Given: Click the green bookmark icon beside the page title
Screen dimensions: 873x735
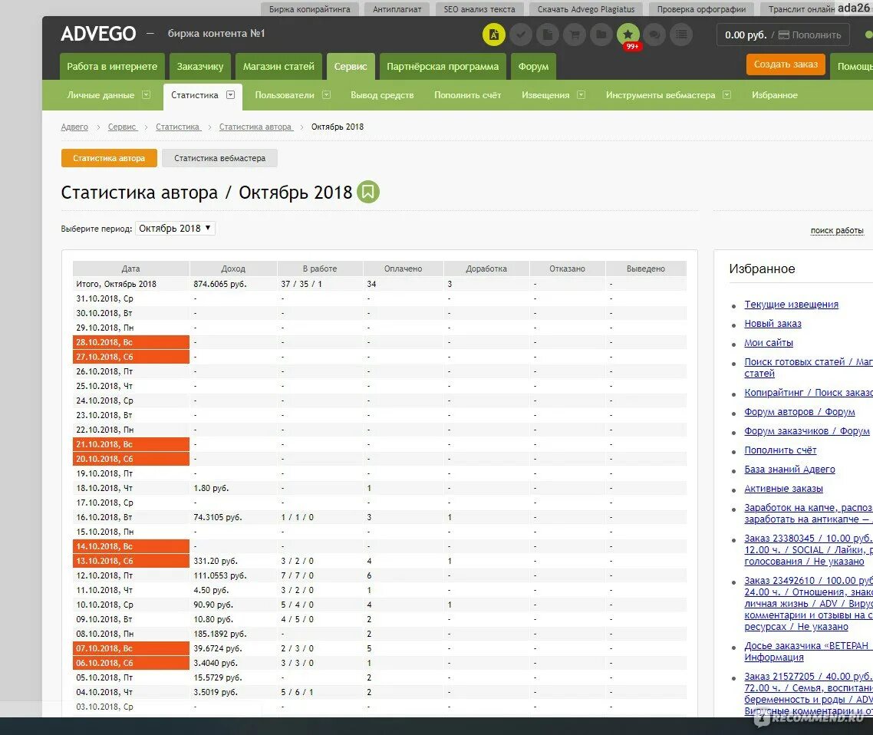Looking at the screenshot, I should click(368, 192).
